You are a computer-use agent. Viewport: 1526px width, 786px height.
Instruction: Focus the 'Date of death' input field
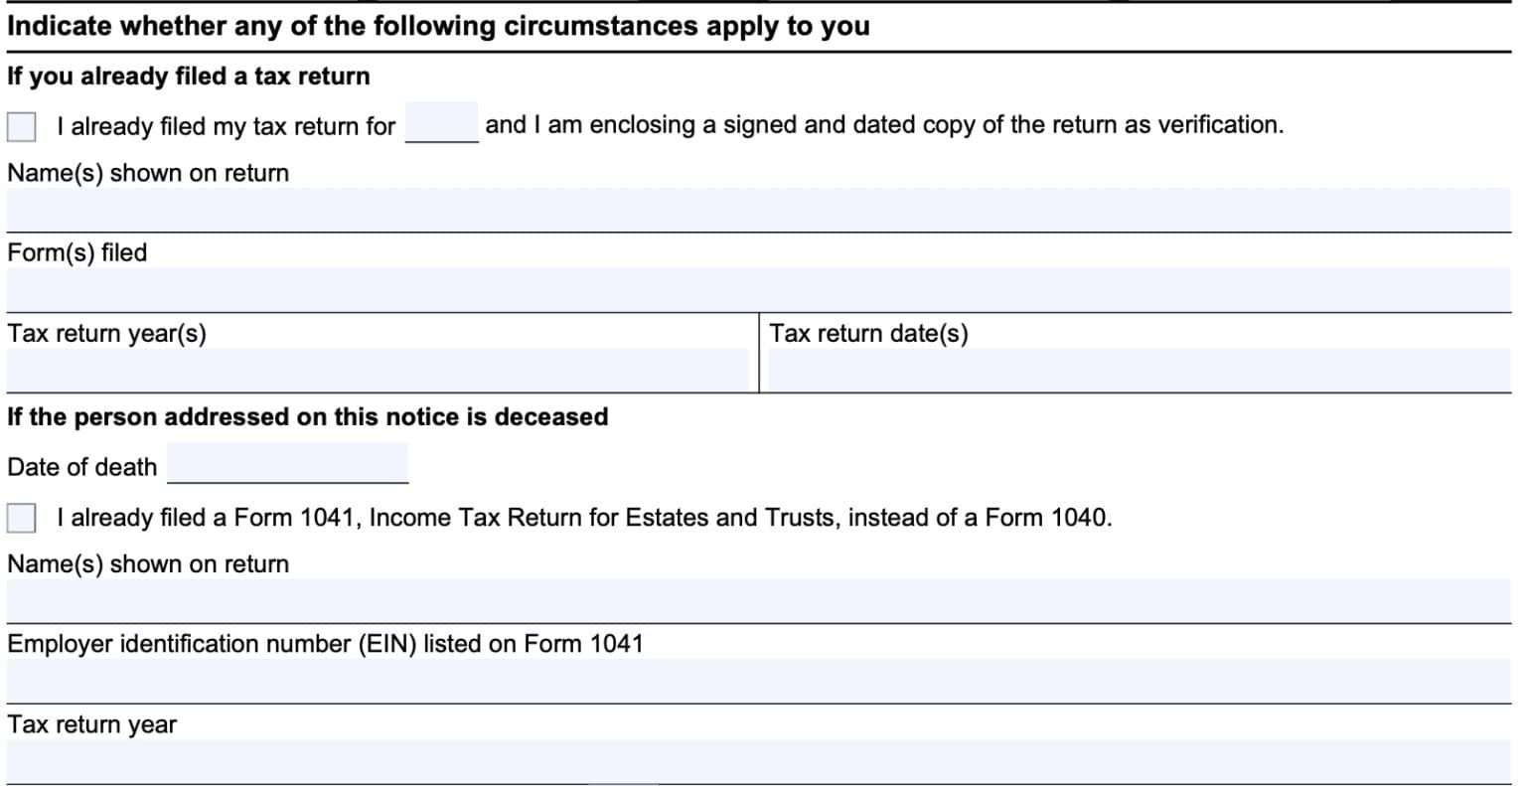(288, 463)
